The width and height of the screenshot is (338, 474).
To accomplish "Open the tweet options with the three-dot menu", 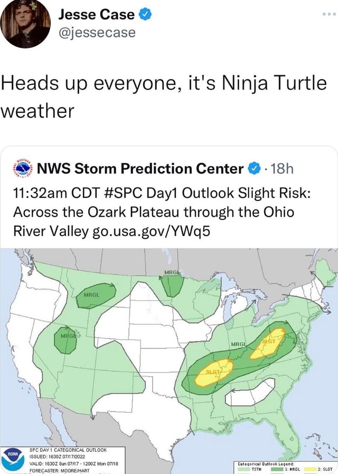I will pyautogui.click(x=328, y=15).
